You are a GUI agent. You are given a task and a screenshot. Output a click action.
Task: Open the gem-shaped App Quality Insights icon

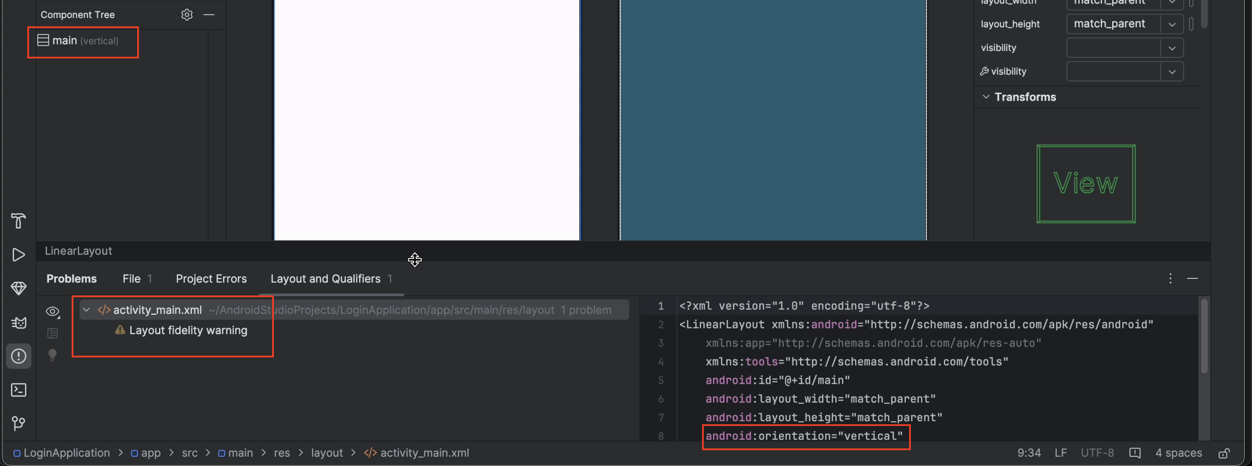coord(18,288)
